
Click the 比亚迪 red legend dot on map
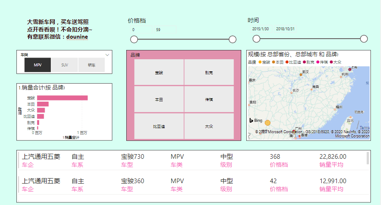point(287,62)
